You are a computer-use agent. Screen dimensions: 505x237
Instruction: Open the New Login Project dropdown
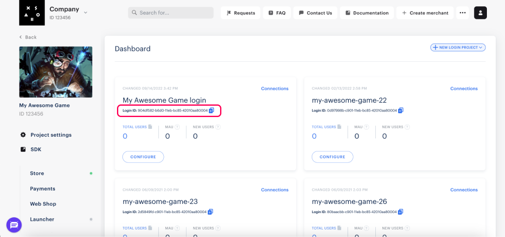click(458, 47)
